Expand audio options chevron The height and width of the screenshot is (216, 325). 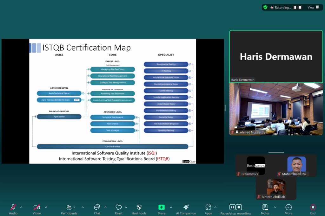pyautogui.click(x=21, y=207)
